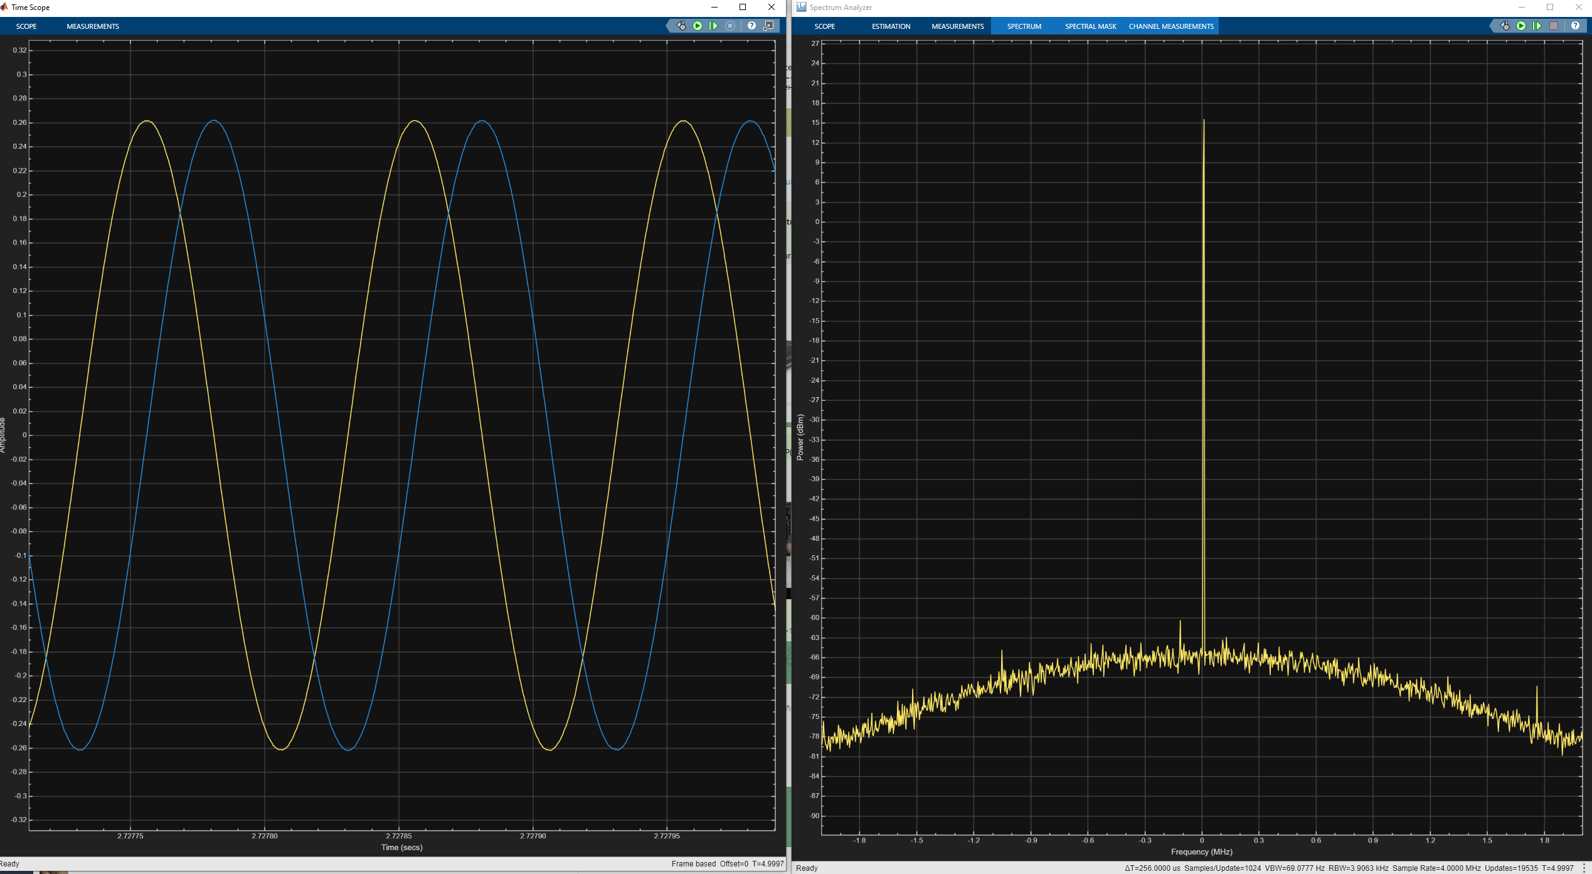
Task: Open Time Scope help question mark
Action: [751, 26]
